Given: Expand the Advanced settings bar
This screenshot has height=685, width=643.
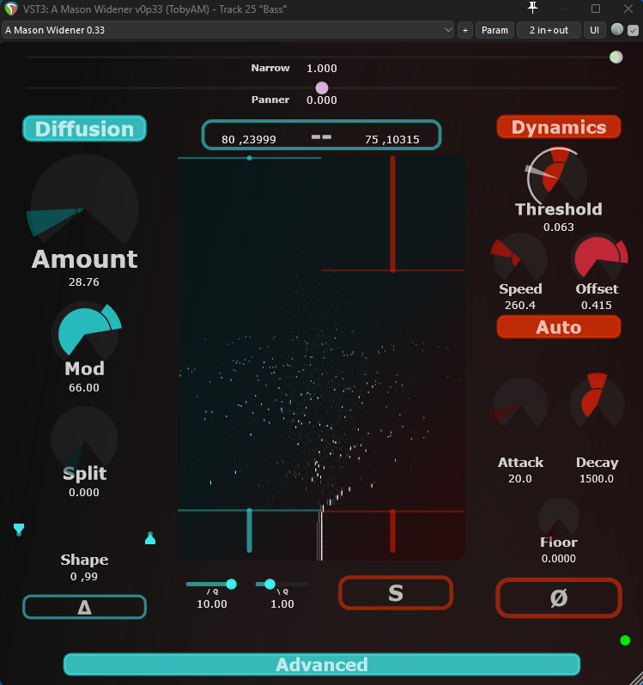Looking at the screenshot, I should pyautogui.click(x=321, y=664).
